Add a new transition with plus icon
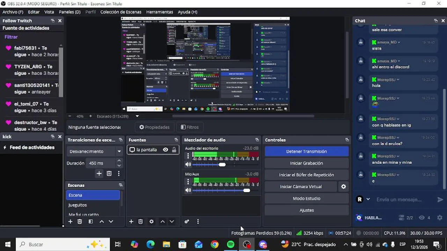This screenshot has width=447, height=251. coord(99,173)
